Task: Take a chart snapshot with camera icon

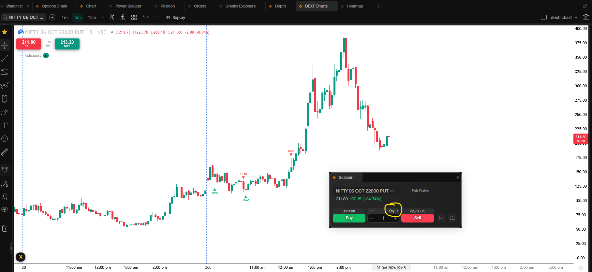Action: [x=586, y=17]
